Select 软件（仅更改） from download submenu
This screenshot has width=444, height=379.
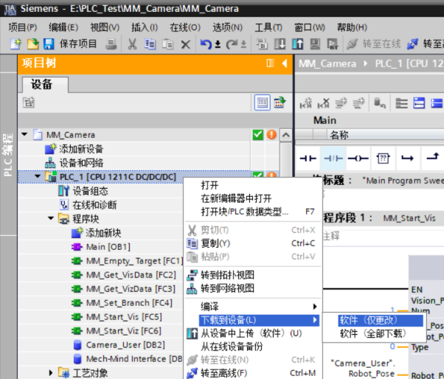pos(367,320)
